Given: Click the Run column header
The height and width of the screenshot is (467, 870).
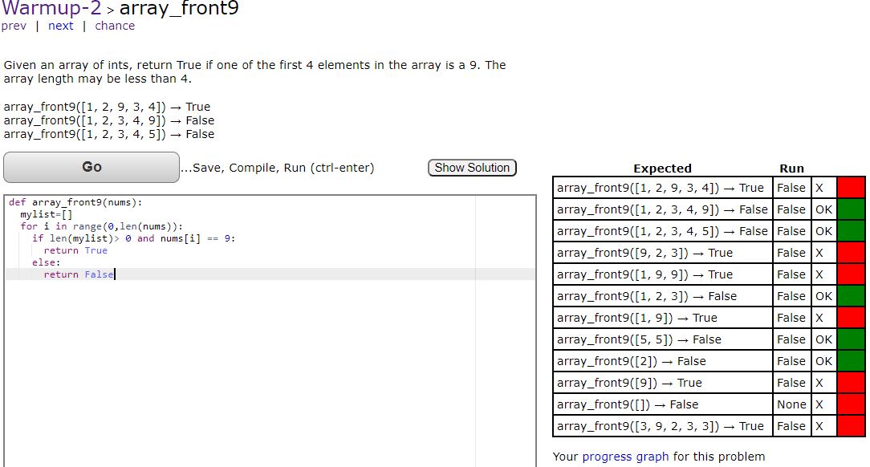Looking at the screenshot, I should coord(792,168).
